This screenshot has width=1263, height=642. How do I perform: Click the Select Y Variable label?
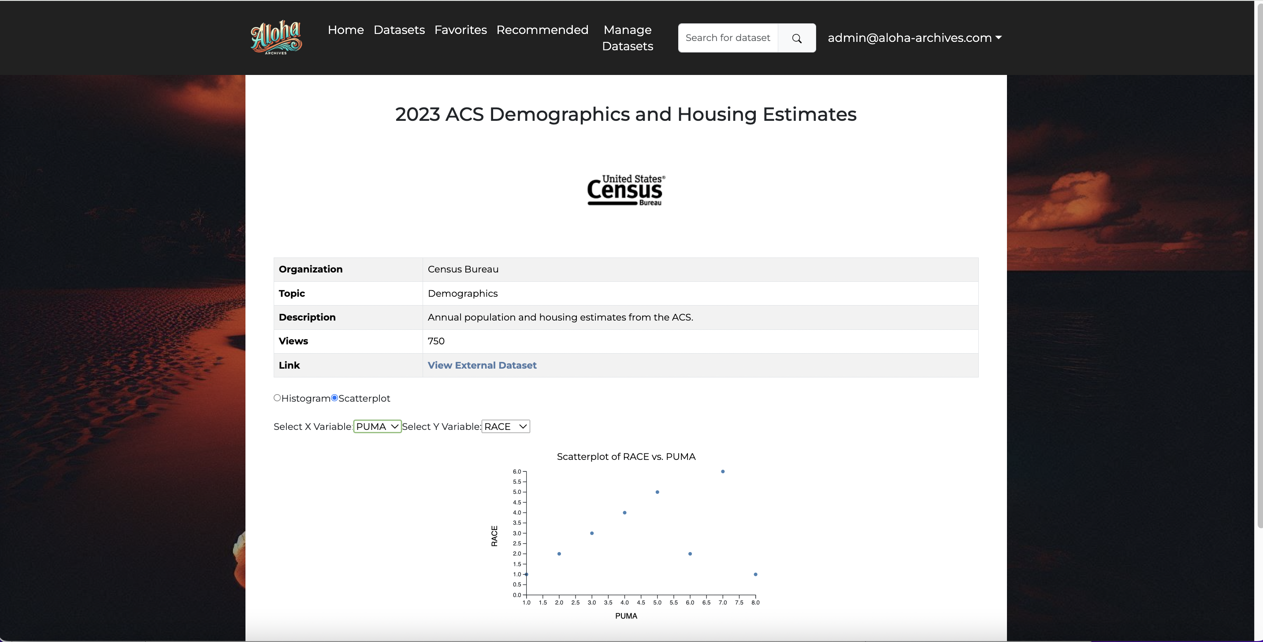pyautogui.click(x=442, y=427)
